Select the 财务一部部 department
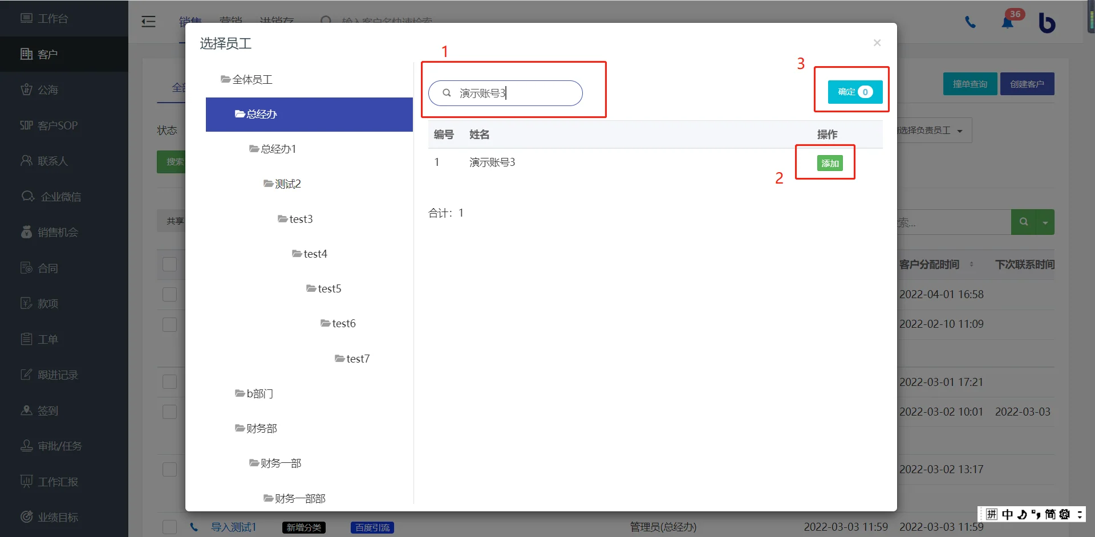 pyautogui.click(x=295, y=499)
